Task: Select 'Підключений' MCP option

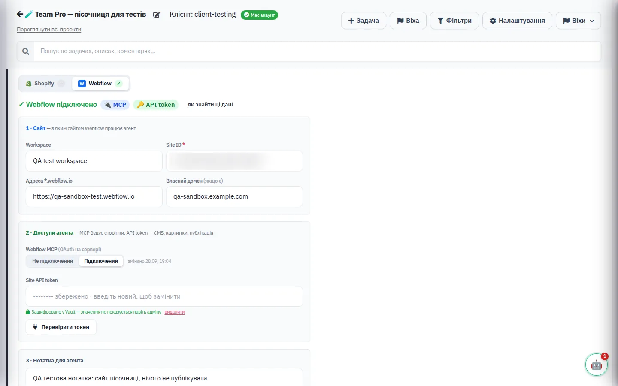Action: pos(101,261)
